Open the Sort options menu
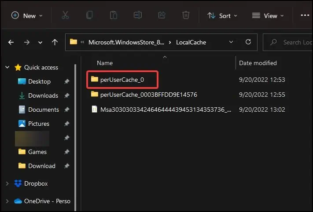Viewport: 313px width, 212px height. [x=222, y=15]
